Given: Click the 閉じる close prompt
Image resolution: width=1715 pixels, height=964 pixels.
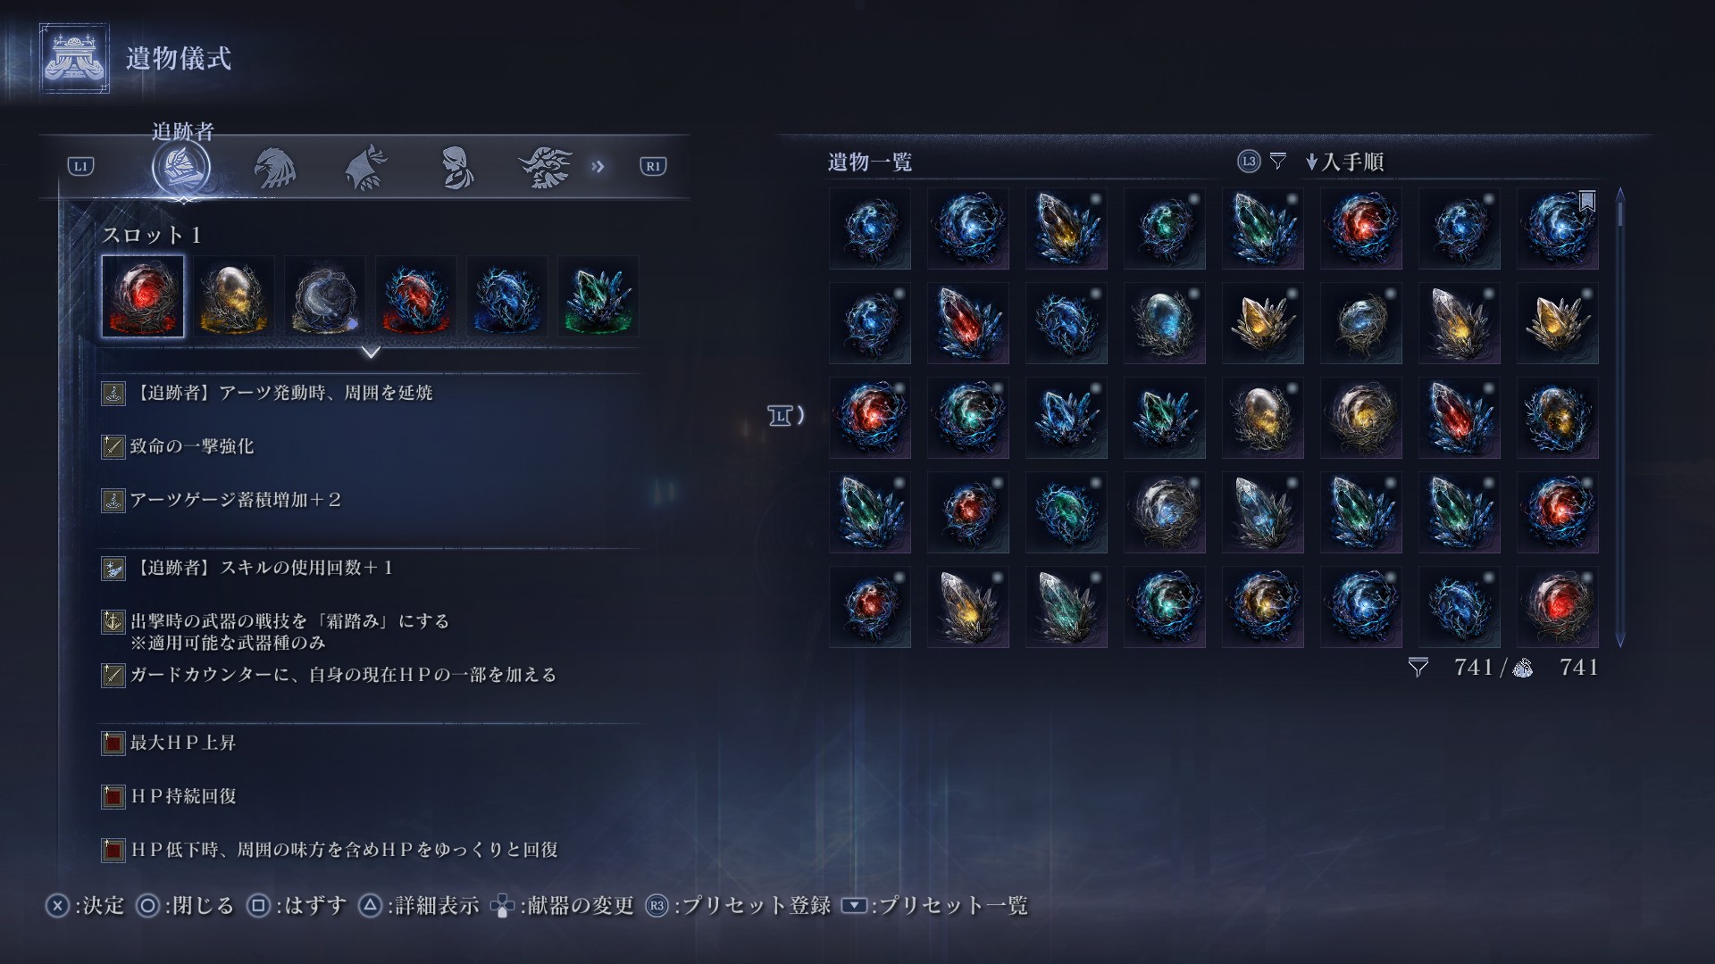Looking at the screenshot, I should [x=185, y=906].
